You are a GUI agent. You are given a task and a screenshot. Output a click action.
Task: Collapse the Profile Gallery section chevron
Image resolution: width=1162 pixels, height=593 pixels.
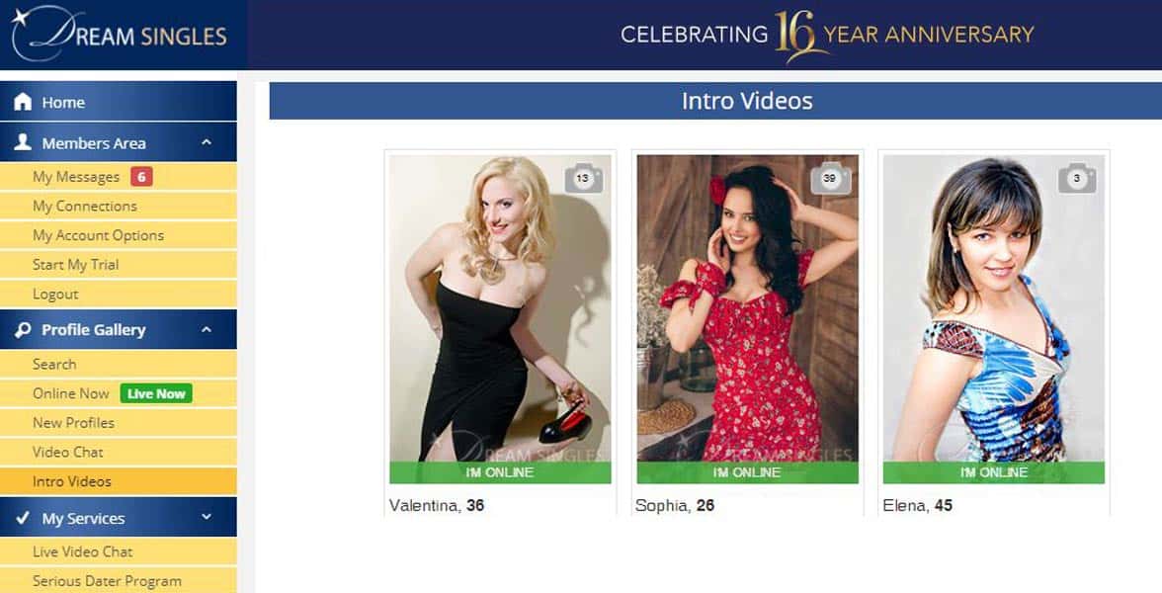pos(207,330)
